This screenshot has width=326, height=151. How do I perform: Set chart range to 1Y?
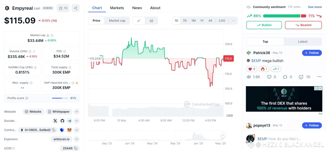point(202,21)
